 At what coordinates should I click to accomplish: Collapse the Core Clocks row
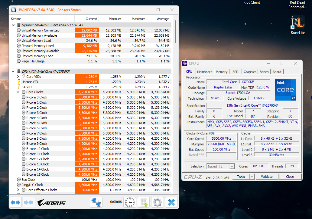tap(18, 92)
